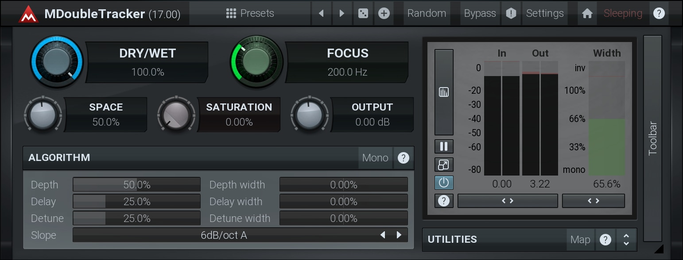Viewport: 683px width, 260px height.
Task: Open the meter analyzer graph icon
Action: coord(444,92)
